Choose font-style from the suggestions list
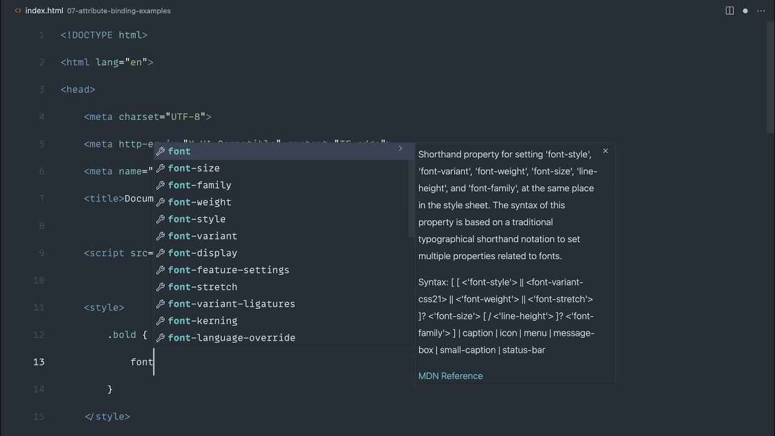The width and height of the screenshot is (775, 436). click(197, 219)
